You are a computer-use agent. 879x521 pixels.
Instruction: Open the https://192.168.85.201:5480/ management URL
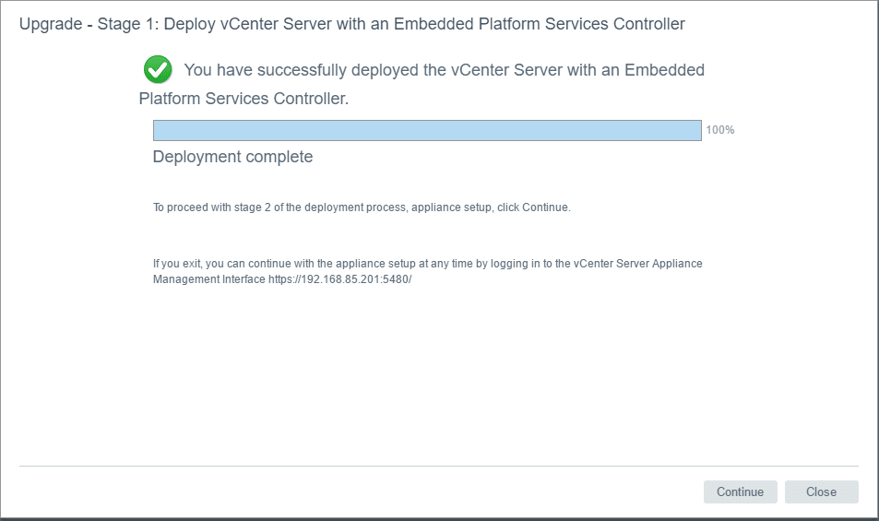tap(339, 279)
